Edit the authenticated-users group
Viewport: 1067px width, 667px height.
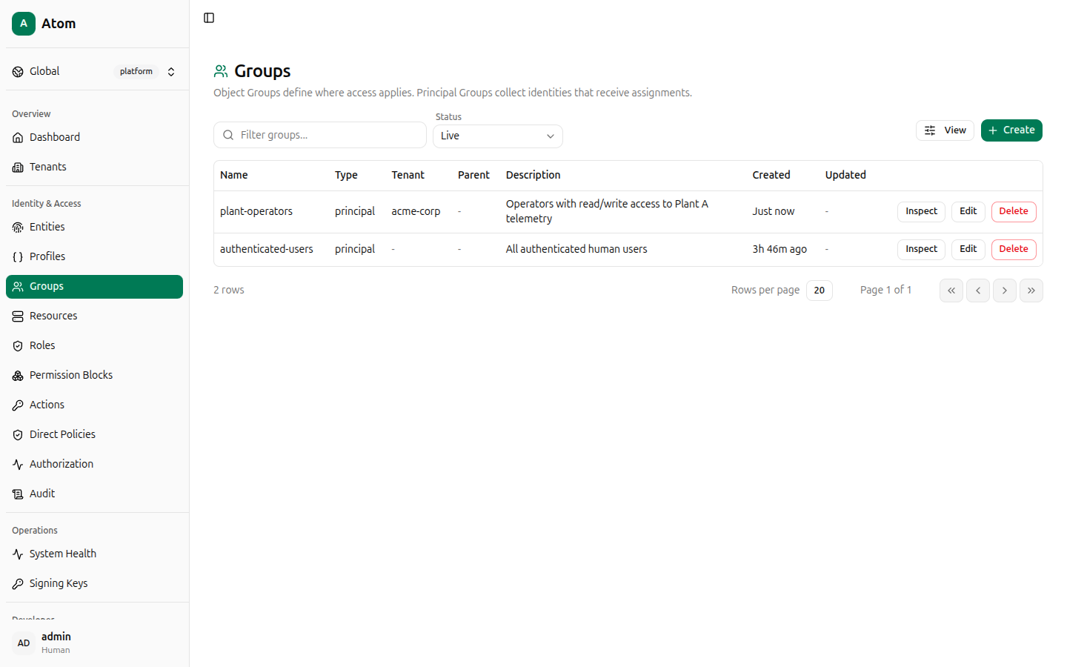(x=968, y=250)
